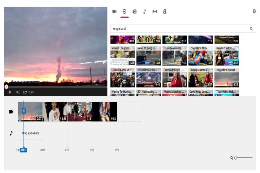Play the video preview

click(10, 92)
